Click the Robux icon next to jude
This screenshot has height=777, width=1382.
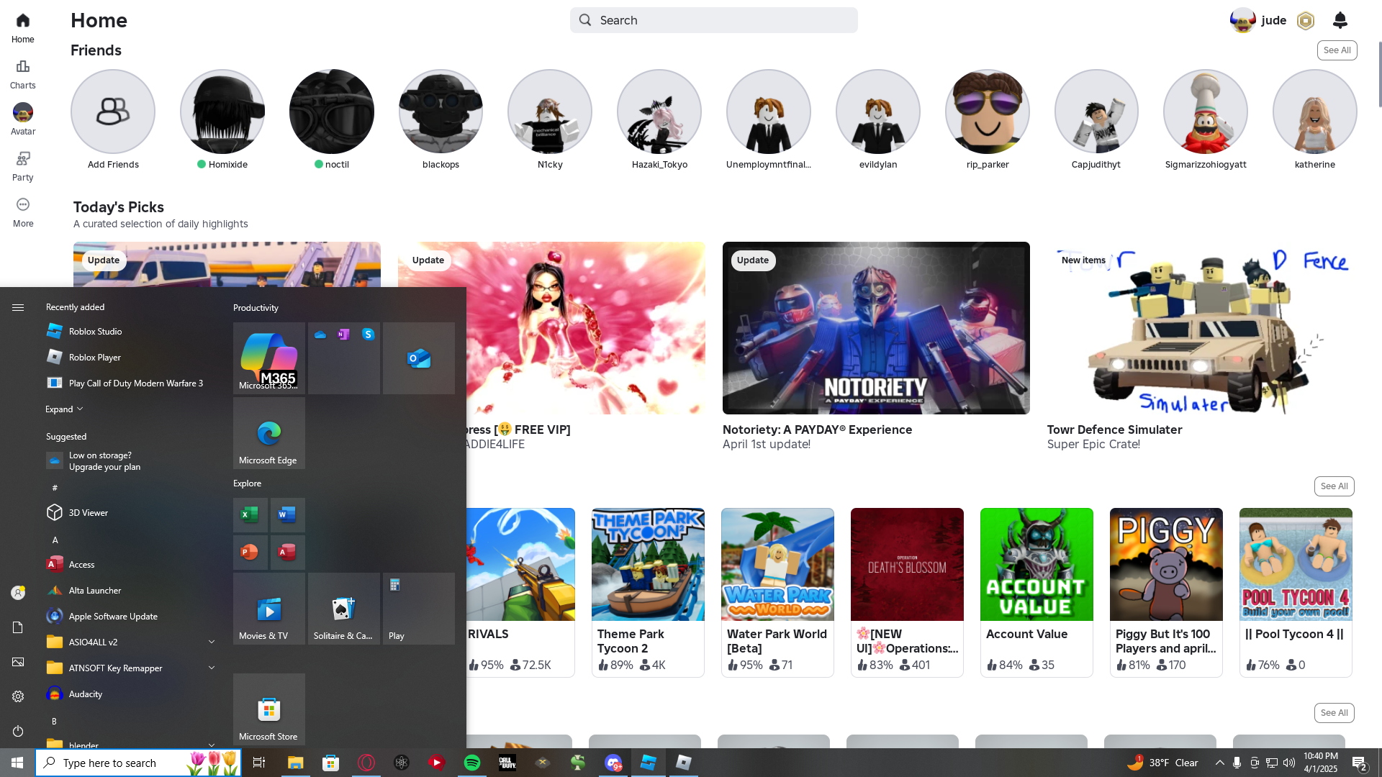coord(1306,21)
